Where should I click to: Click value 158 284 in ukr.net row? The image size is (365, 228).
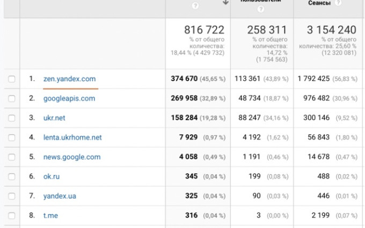coord(184,117)
